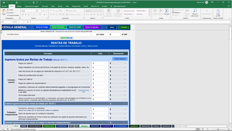Expand the formula bar chevron
The height and width of the screenshot is (131, 232).
[x=230, y=22]
